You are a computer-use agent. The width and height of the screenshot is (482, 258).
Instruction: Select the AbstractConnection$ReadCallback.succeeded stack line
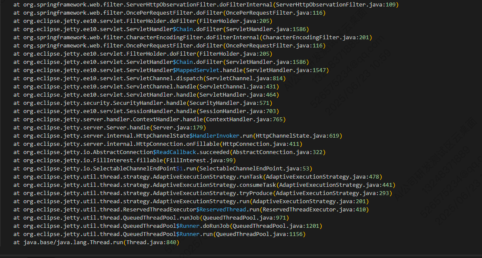click(169, 152)
